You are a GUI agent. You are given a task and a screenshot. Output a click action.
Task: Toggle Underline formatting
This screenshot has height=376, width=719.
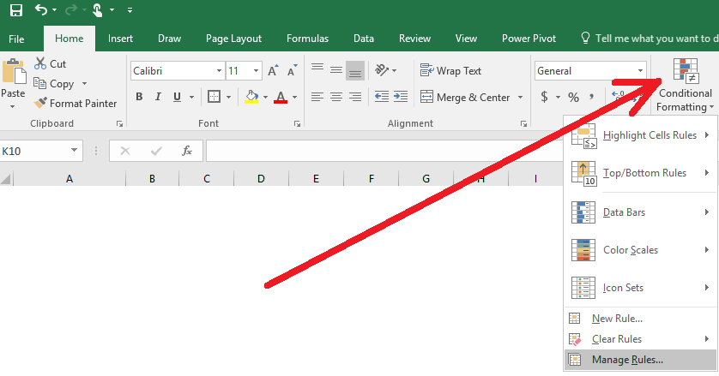[x=177, y=97]
